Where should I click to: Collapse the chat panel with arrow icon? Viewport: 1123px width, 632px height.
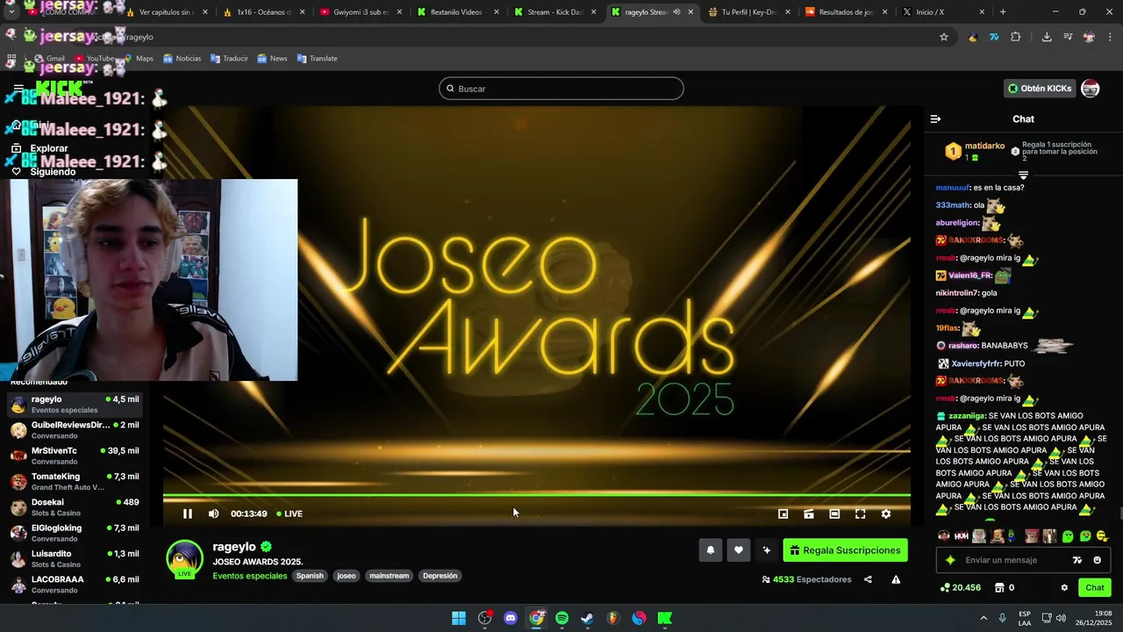(x=935, y=118)
